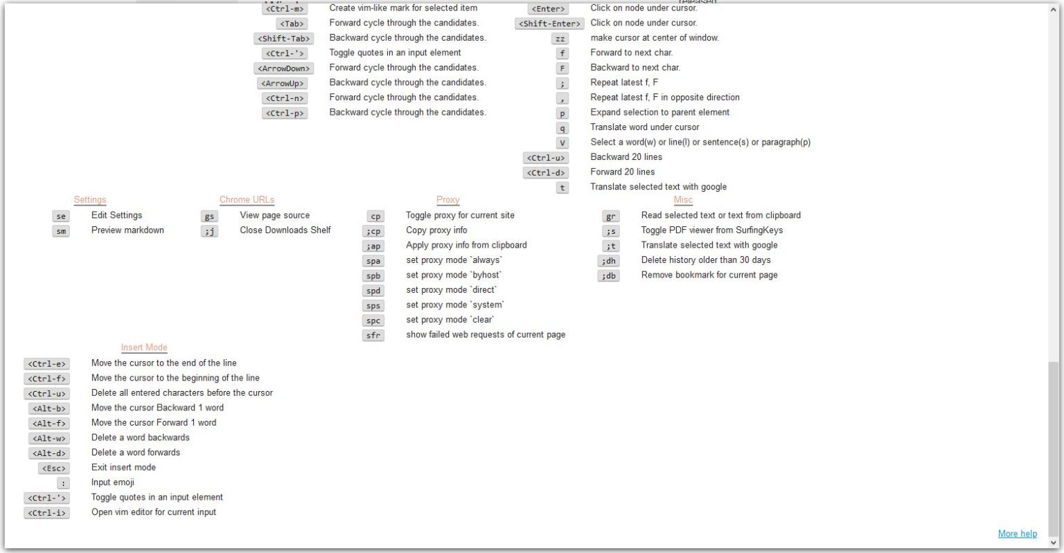This screenshot has width=1064, height=553.
Task: Click the "<Tab>" forward cycle badge
Action: click(292, 23)
